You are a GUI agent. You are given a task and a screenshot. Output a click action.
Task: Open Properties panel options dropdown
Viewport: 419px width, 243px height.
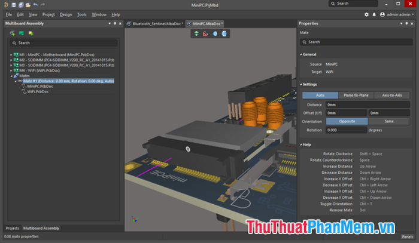pyautogui.click(x=401, y=23)
